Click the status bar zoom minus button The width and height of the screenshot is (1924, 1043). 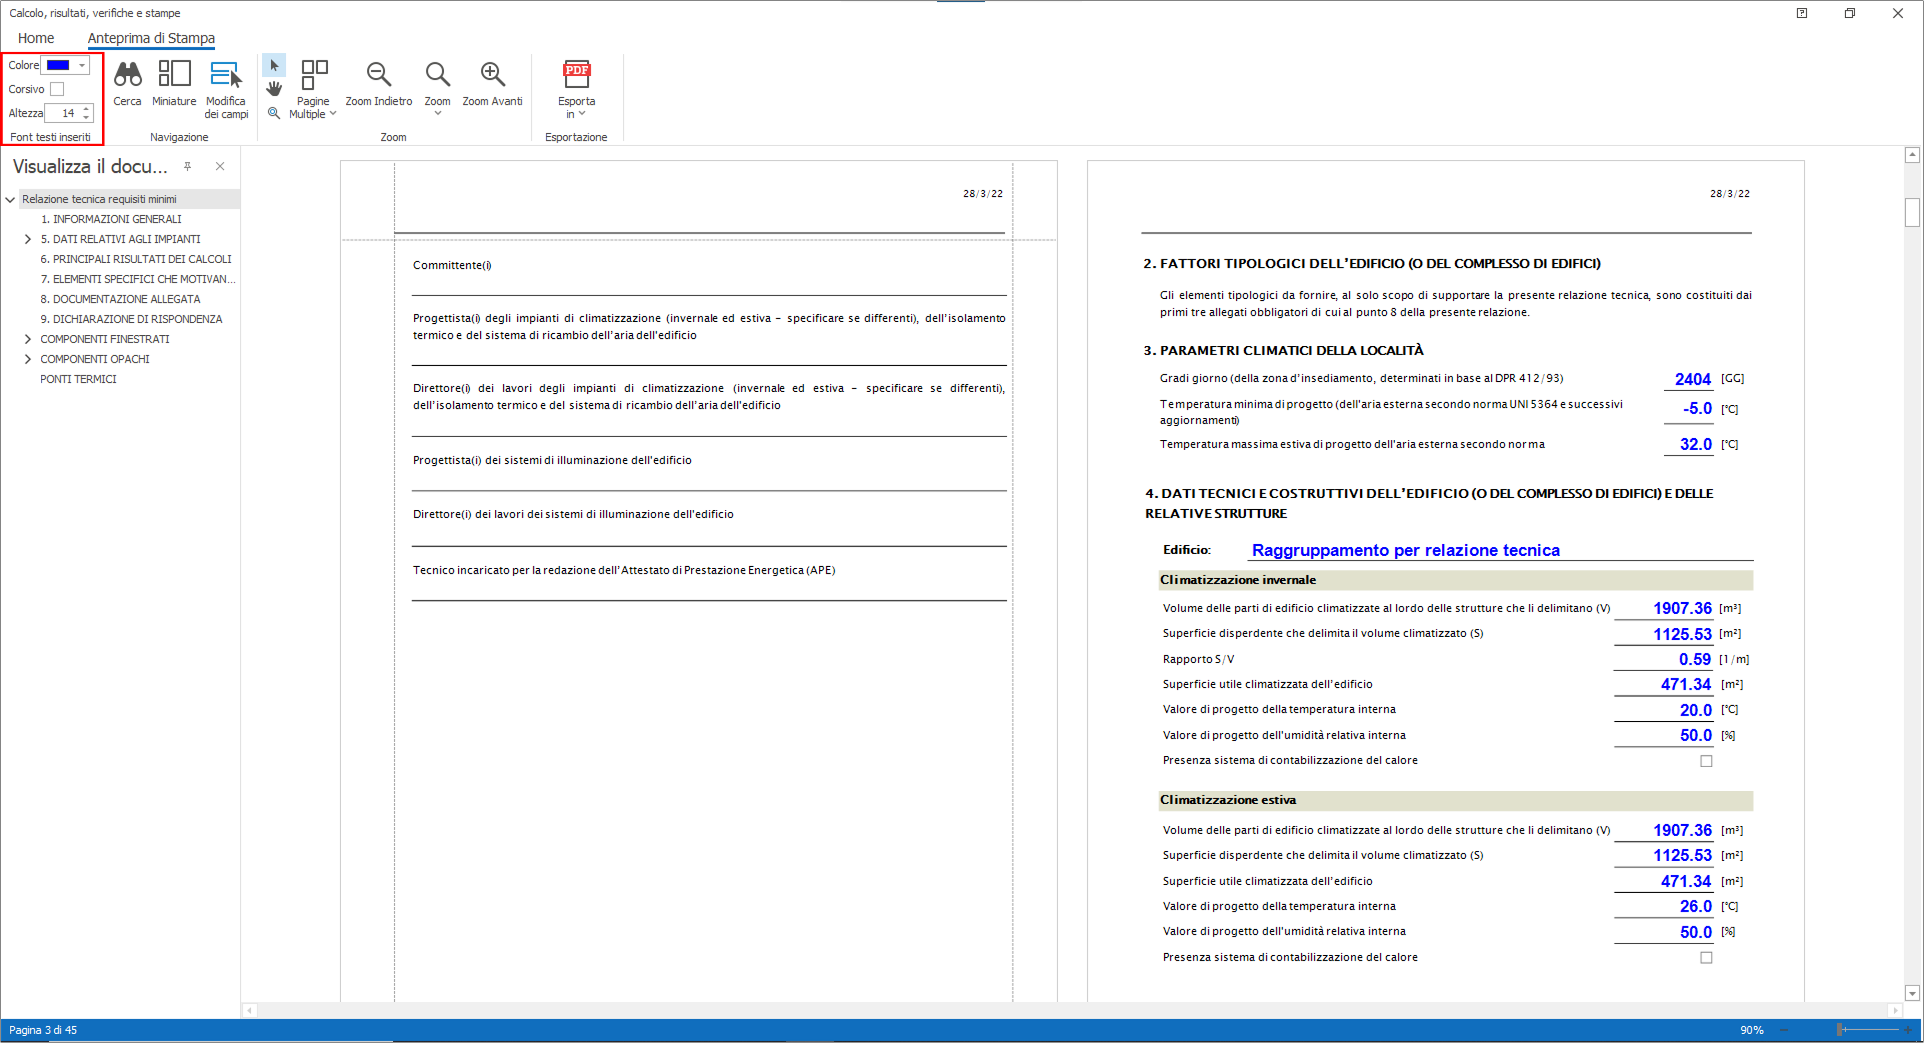pos(1783,1030)
